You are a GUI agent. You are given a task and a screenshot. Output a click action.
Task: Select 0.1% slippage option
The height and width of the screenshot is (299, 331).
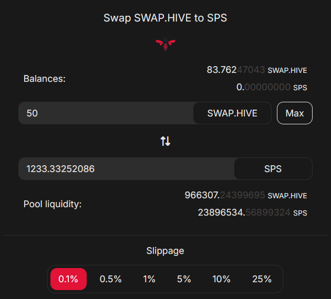pyautogui.click(x=68, y=279)
